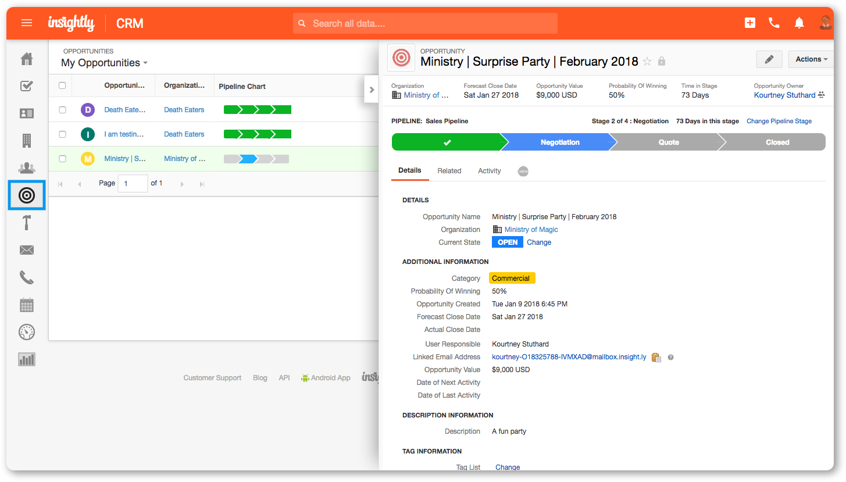This screenshot has height=482, width=846.
Task: Toggle the select-all checkbox in the header
Action: click(x=62, y=85)
